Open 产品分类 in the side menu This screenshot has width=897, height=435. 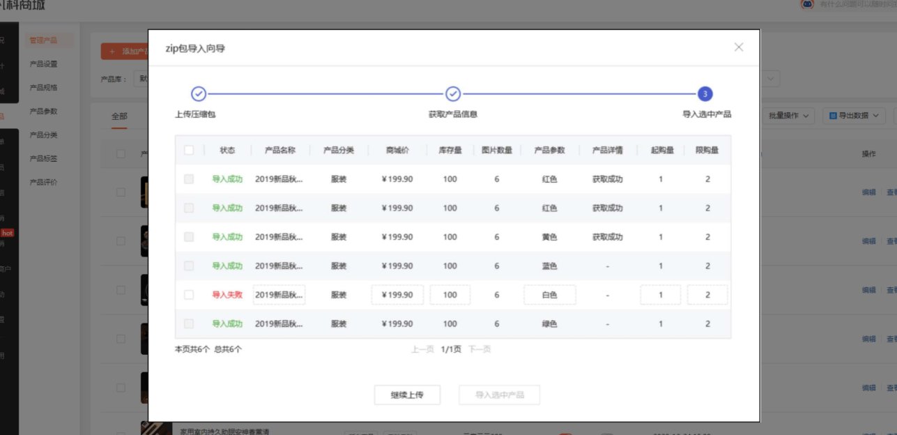tap(43, 135)
